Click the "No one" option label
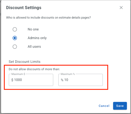The height and width of the screenshot is (114, 131). click(x=33, y=29)
